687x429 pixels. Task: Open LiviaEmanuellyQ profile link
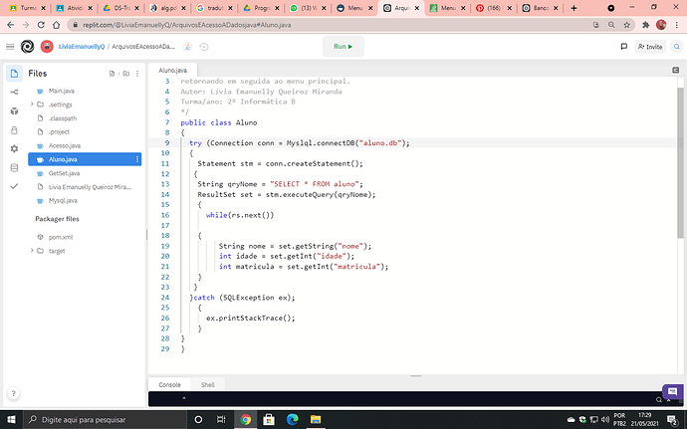point(82,47)
